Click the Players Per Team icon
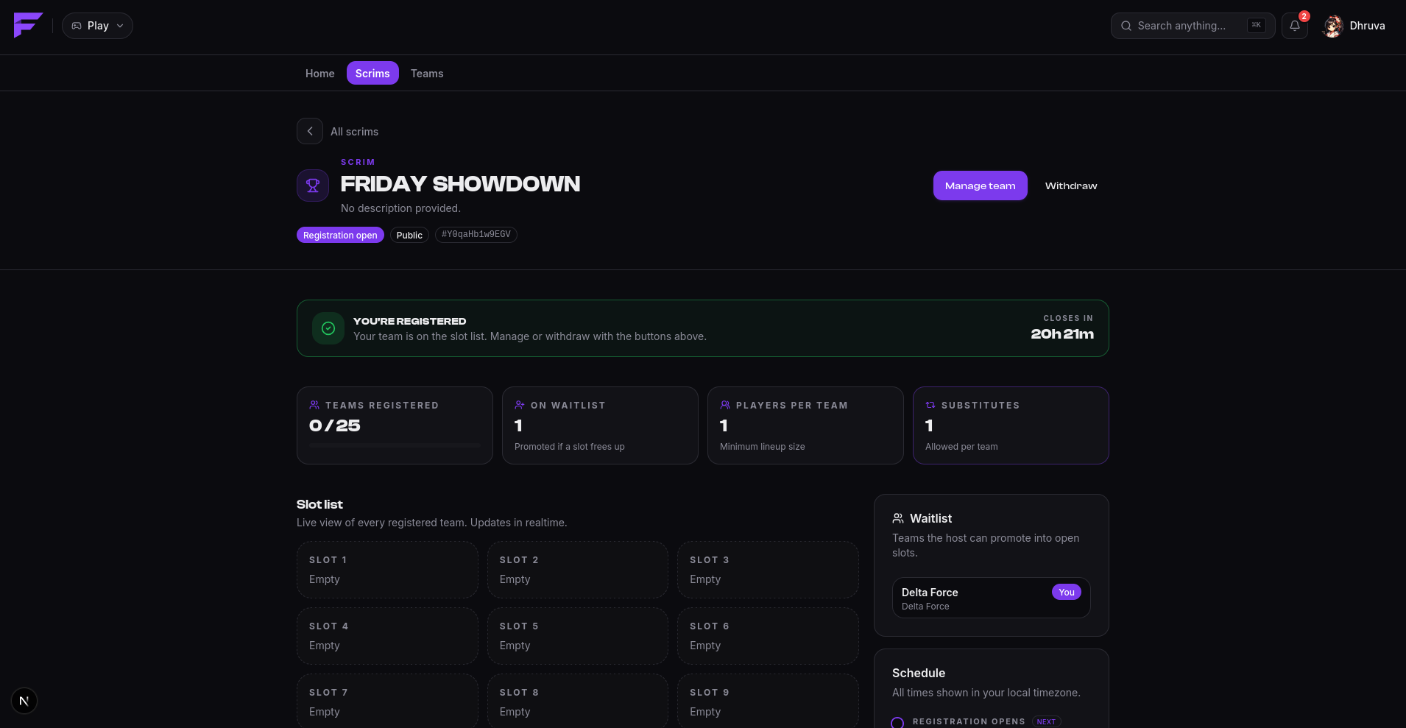 (x=725, y=405)
